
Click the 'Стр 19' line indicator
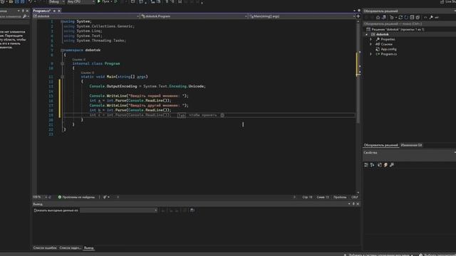pyautogui.click(x=307, y=197)
